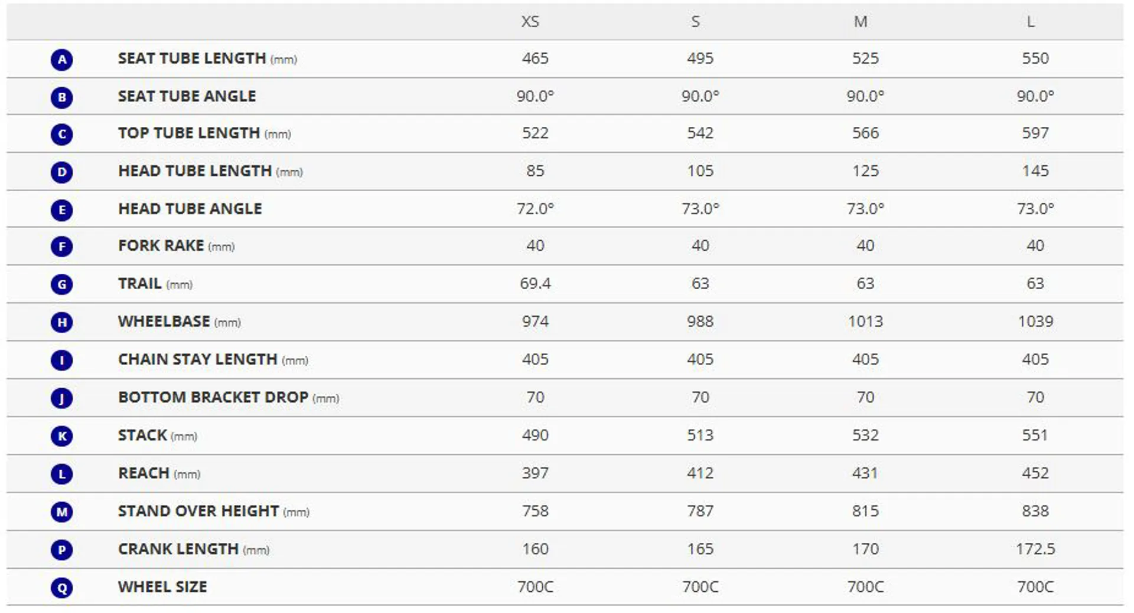Click the B icon for Seat Tube Angle
The height and width of the screenshot is (613, 1134).
coord(61,97)
